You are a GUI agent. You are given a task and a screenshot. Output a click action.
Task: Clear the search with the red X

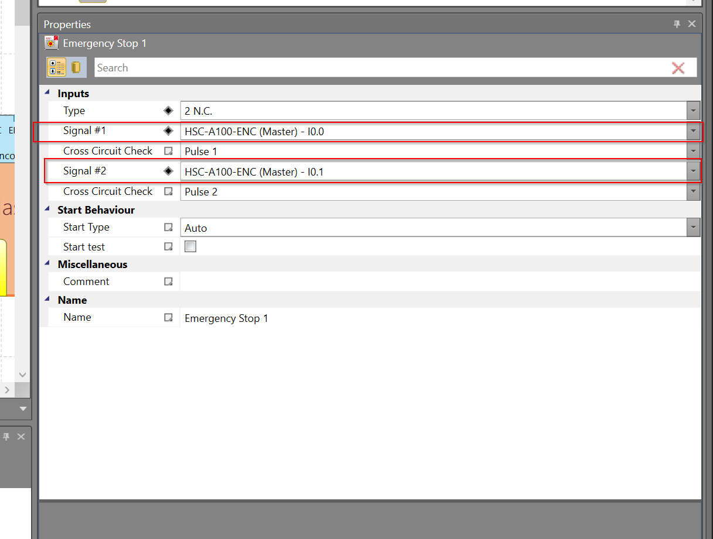[678, 68]
